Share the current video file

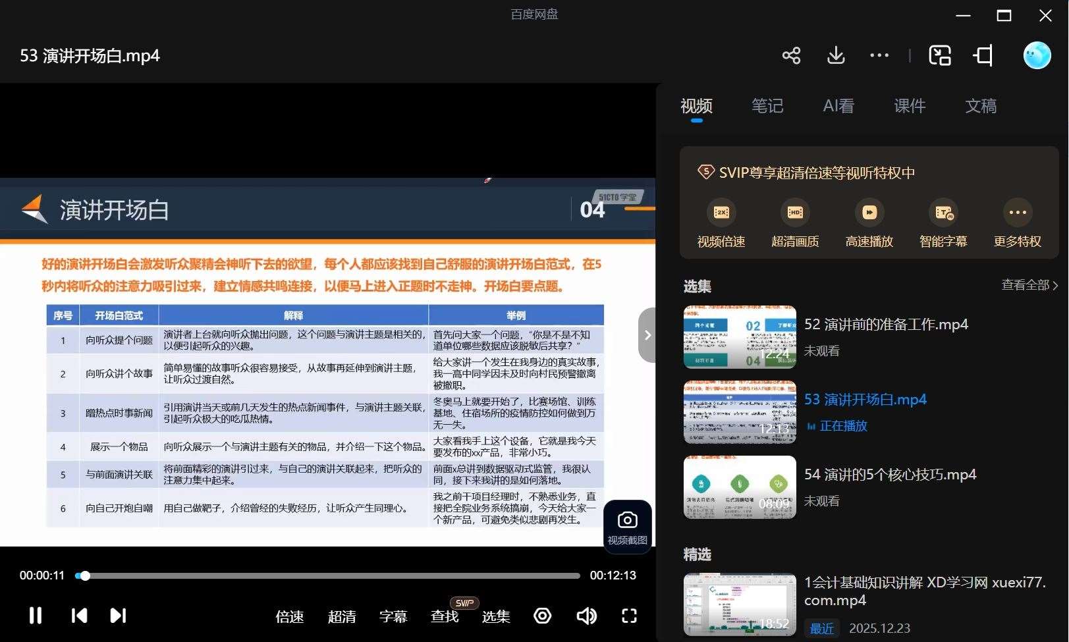click(x=791, y=55)
